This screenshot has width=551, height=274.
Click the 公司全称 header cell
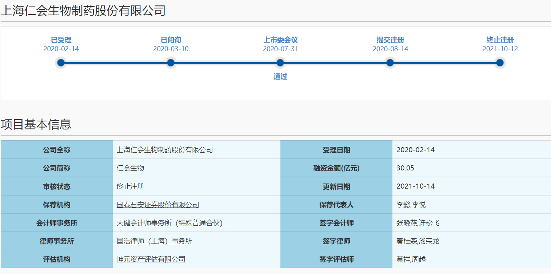point(57,150)
